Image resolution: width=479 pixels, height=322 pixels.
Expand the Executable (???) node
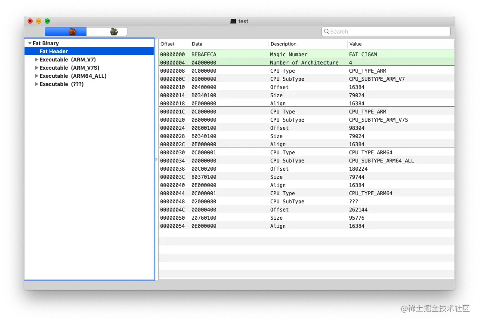point(37,84)
